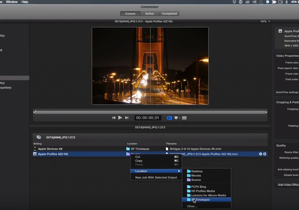Select H5 ProRes Media location

pyautogui.click(x=206, y=191)
